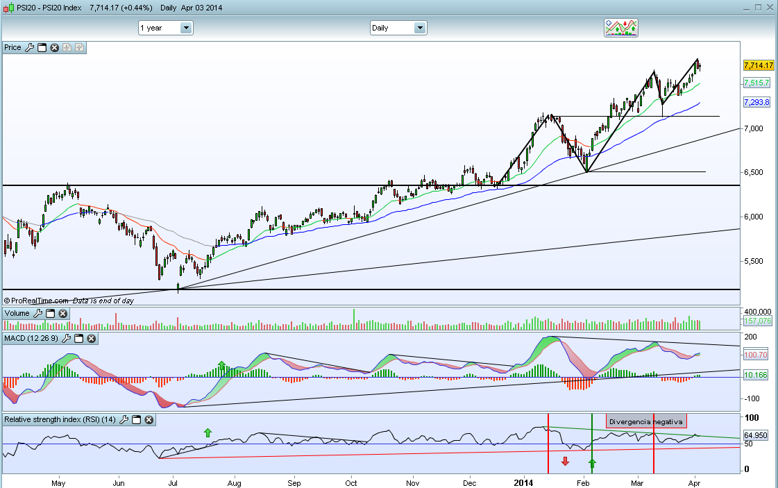The width and height of the screenshot is (778, 488).
Task: Close the RSI indicator panel
Action: (x=149, y=420)
